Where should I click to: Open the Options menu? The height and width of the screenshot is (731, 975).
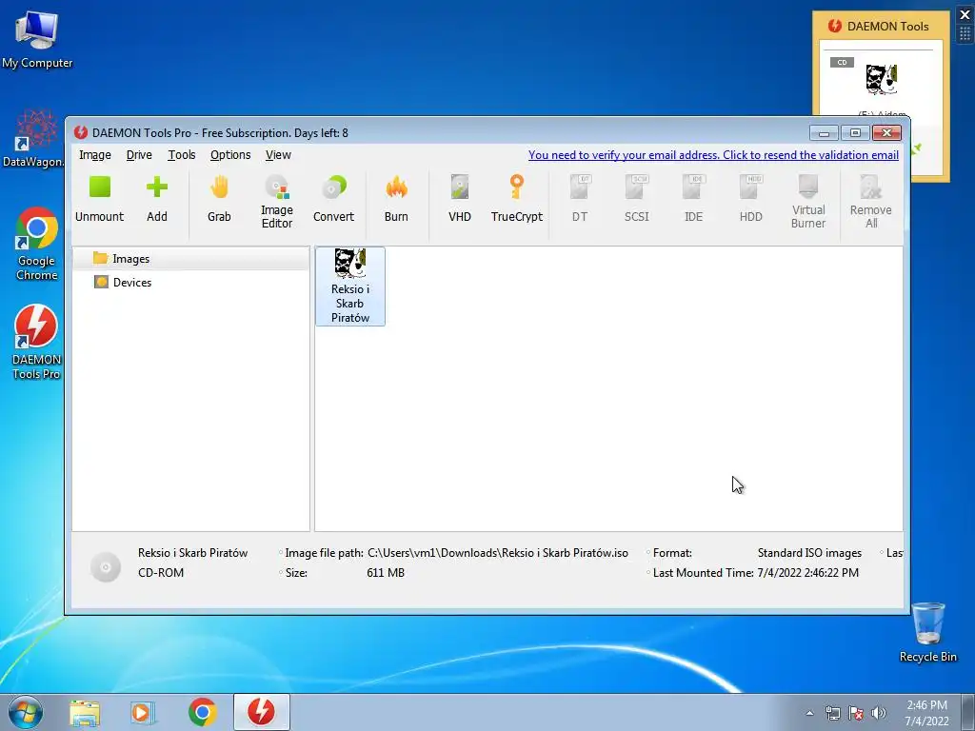click(230, 155)
